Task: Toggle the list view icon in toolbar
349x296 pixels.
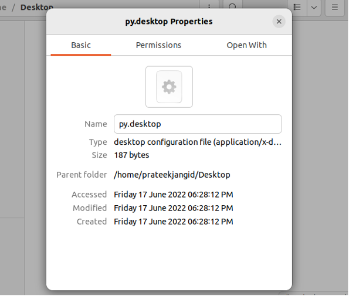Action: click(x=297, y=7)
